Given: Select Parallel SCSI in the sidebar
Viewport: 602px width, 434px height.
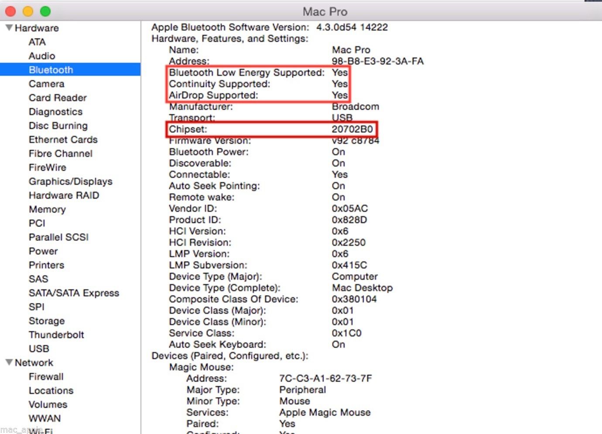Looking at the screenshot, I should click(58, 237).
